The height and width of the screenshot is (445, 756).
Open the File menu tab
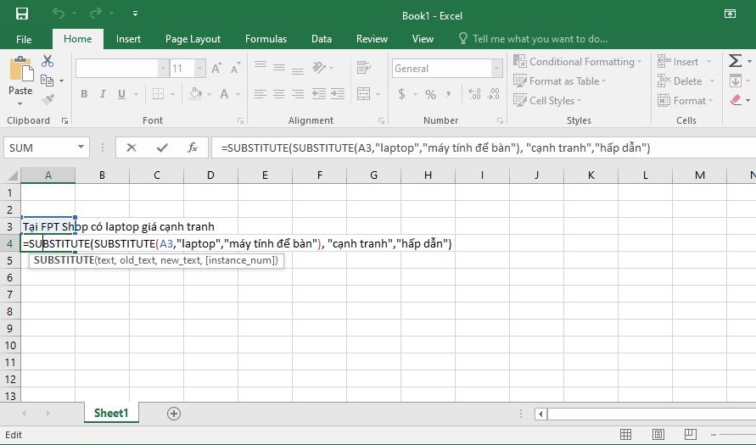coord(24,39)
